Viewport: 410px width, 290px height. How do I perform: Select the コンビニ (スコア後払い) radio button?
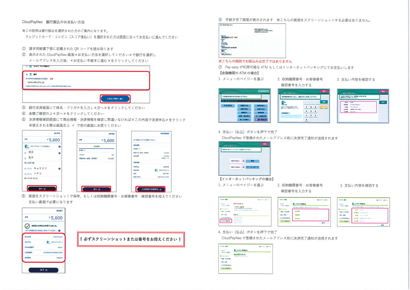[x=27, y=66]
